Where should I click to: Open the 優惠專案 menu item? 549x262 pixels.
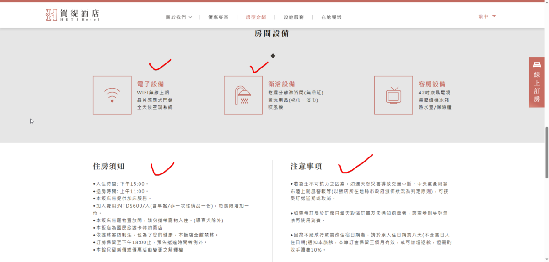coord(218,17)
